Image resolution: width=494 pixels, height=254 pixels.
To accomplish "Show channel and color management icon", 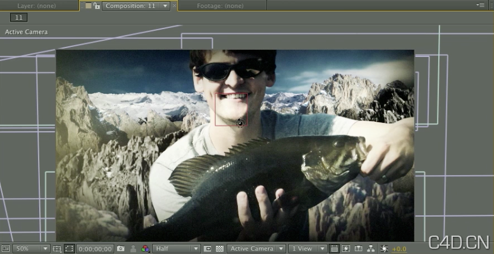I will pos(146,249).
